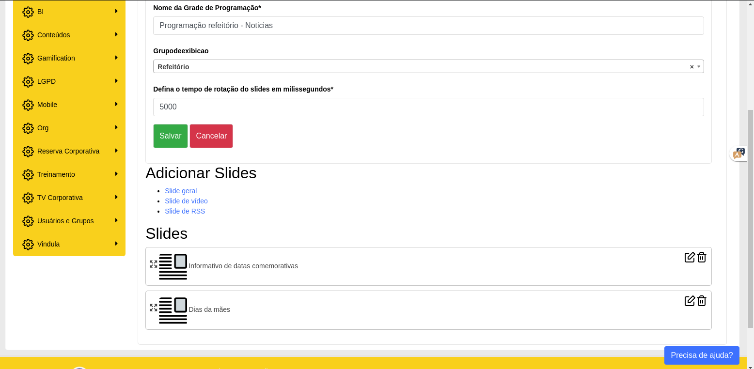Screen dimensions: 754x369
Task: Clear the Refeitório selection with the x
Action: coord(691,67)
